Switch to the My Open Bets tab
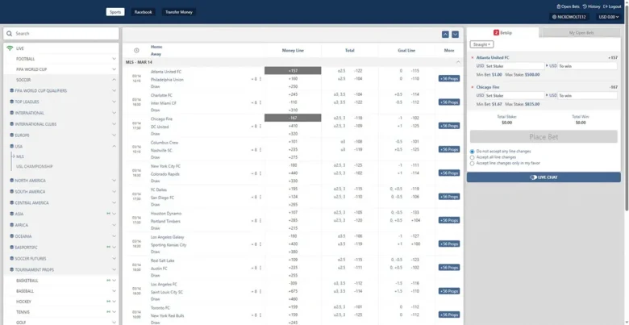The image size is (629, 325). click(581, 33)
